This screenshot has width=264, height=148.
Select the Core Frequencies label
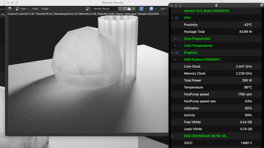(x=197, y=39)
